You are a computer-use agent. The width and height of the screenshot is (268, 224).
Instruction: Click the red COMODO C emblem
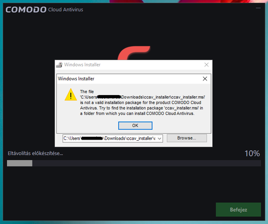[x=134, y=53]
